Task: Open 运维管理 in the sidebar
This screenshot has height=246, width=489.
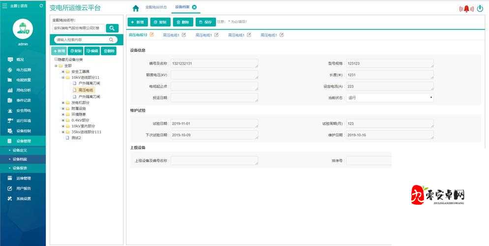Action: point(23,178)
